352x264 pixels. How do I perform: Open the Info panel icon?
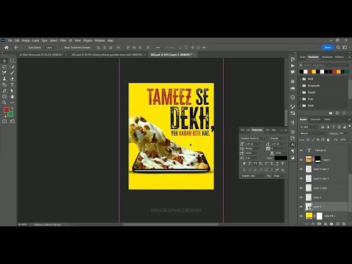pos(293,98)
